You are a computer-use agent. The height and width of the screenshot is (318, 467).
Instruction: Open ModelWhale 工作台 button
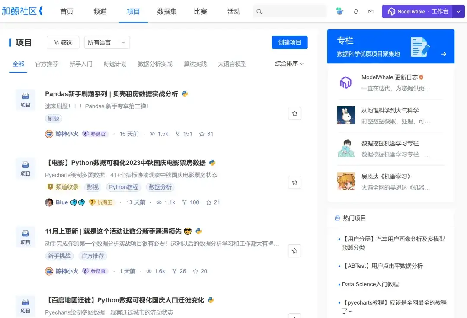pos(417,12)
